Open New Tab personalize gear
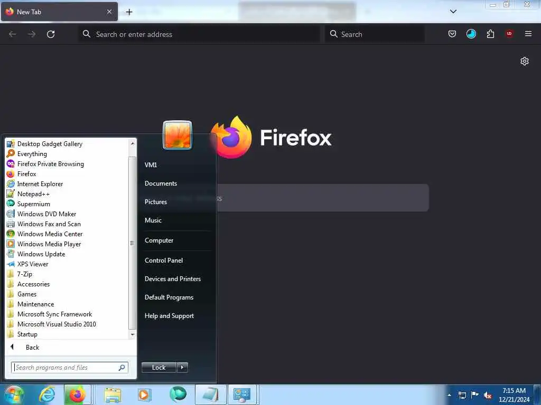 click(525, 61)
